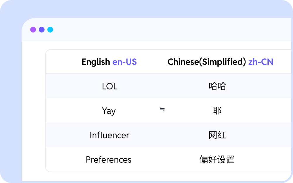This screenshot has width=293, height=183.
Task: Click the purple window dot
Action: pos(33,30)
